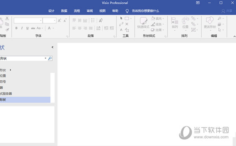236x146 pixels.
Task: Select the Text tool A
Action: pyautogui.click(x=121, y=30)
